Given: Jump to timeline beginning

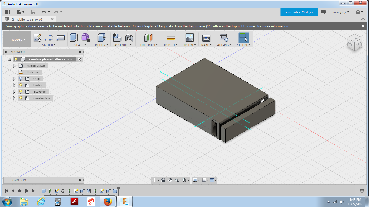Looking at the screenshot, I should pyautogui.click(x=7, y=191).
